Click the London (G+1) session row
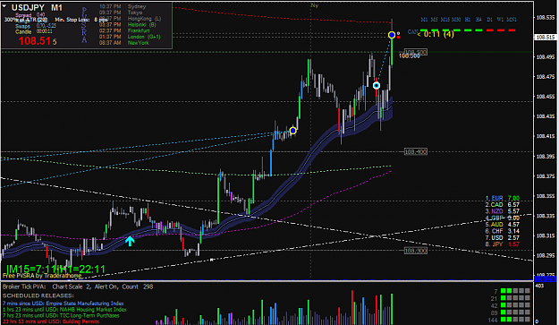Image resolution: width=559 pixels, height=325 pixels. pyautogui.click(x=130, y=37)
